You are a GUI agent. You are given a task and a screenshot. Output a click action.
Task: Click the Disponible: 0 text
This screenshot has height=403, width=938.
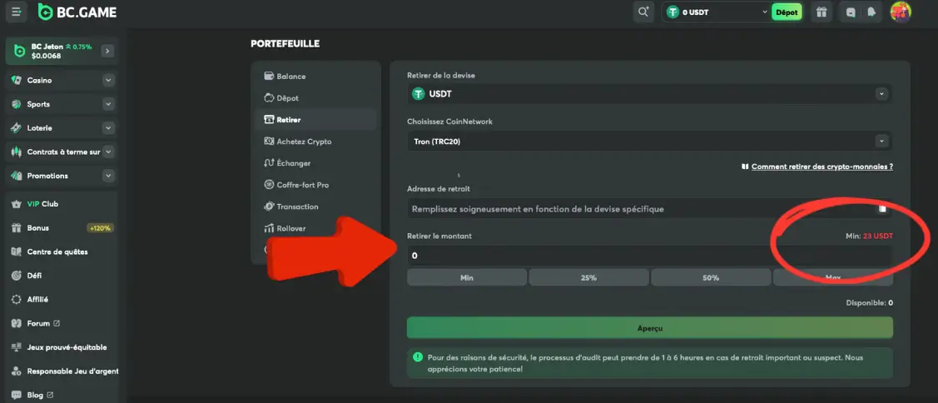tap(869, 303)
